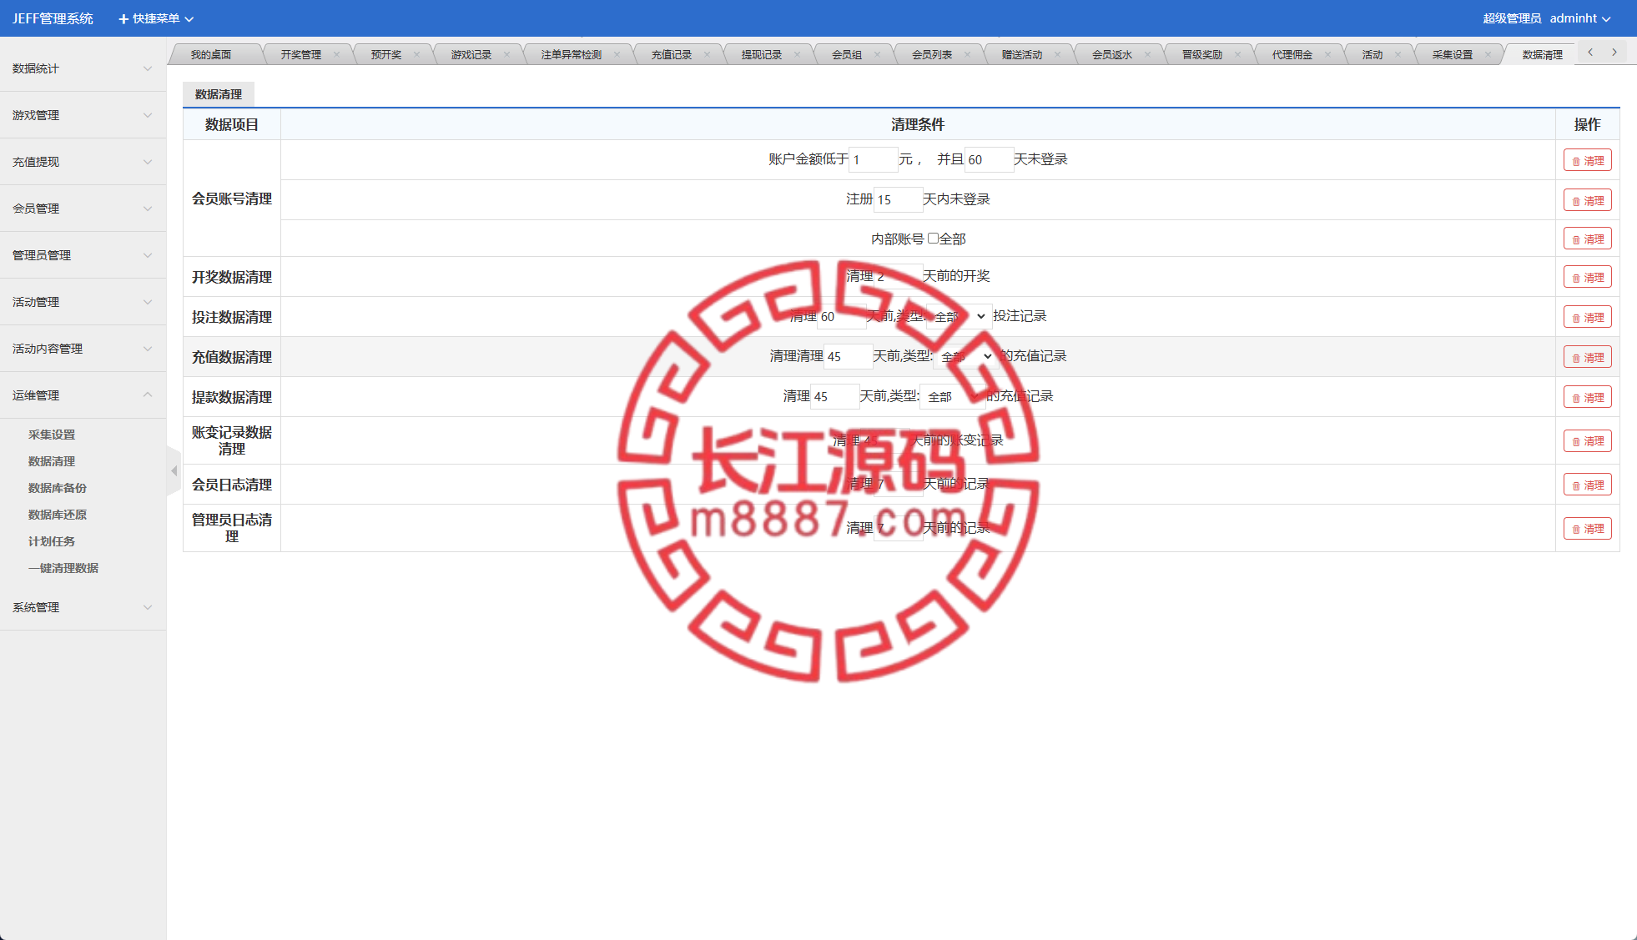Open the 投注记录 type dropdown
Image resolution: width=1637 pixels, height=940 pixels.
pyautogui.click(x=959, y=316)
